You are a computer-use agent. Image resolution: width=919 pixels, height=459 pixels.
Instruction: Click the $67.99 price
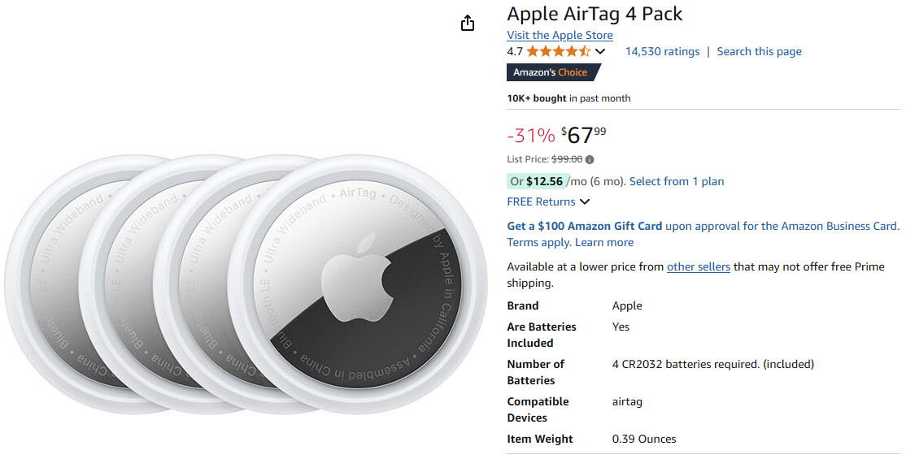pyautogui.click(x=586, y=135)
